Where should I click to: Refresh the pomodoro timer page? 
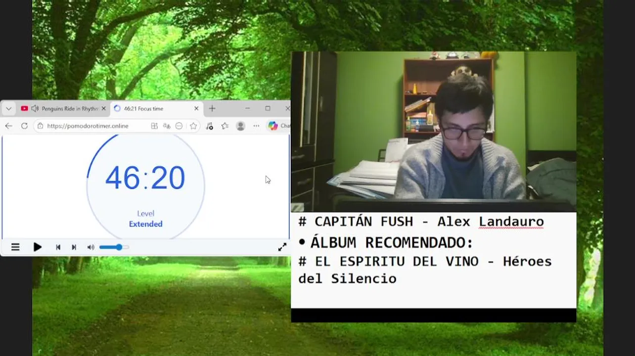tap(24, 126)
